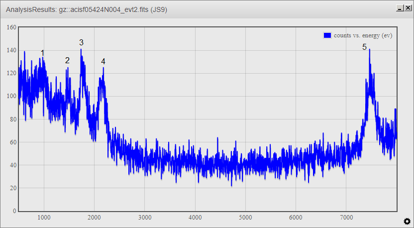
Task: Click the 80 y-axis tick label
Action: 12,119
